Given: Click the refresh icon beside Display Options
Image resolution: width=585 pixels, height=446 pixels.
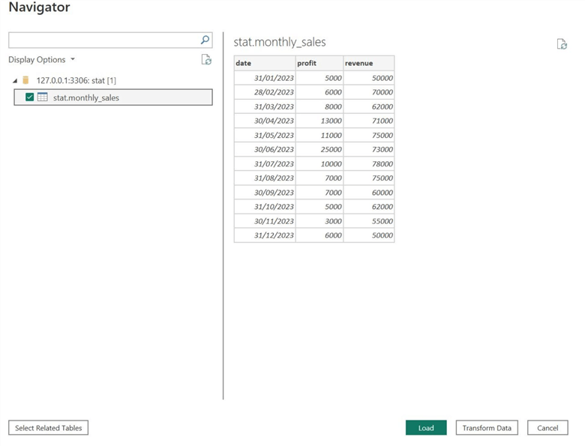Looking at the screenshot, I should tap(206, 60).
